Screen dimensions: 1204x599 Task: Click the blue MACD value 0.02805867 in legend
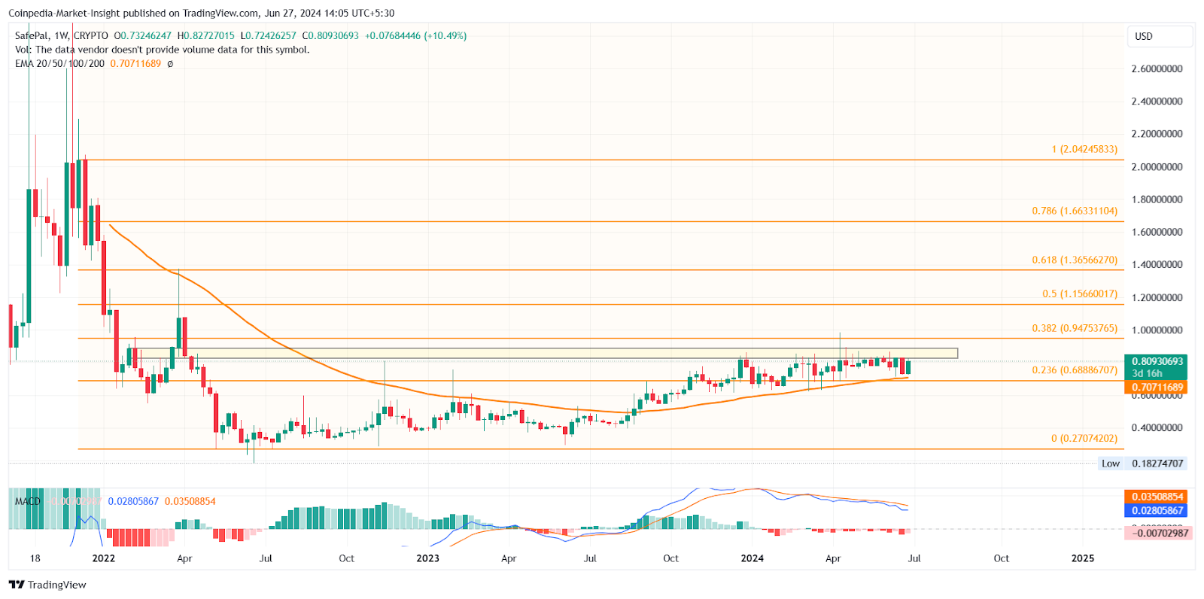click(x=133, y=501)
